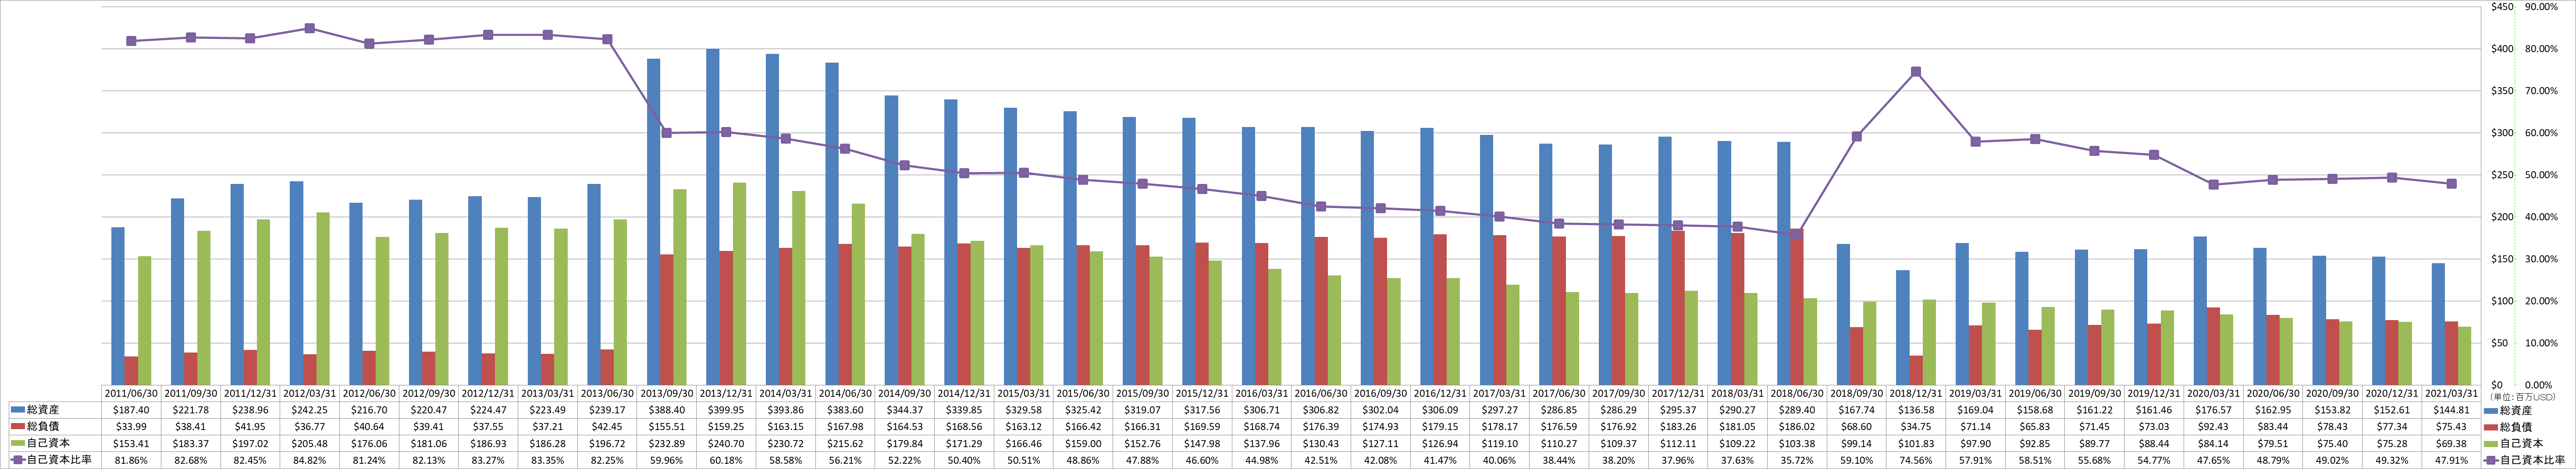Click the $155.51 liabilities cell
2576x469 pixels.
(x=667, y=427)
